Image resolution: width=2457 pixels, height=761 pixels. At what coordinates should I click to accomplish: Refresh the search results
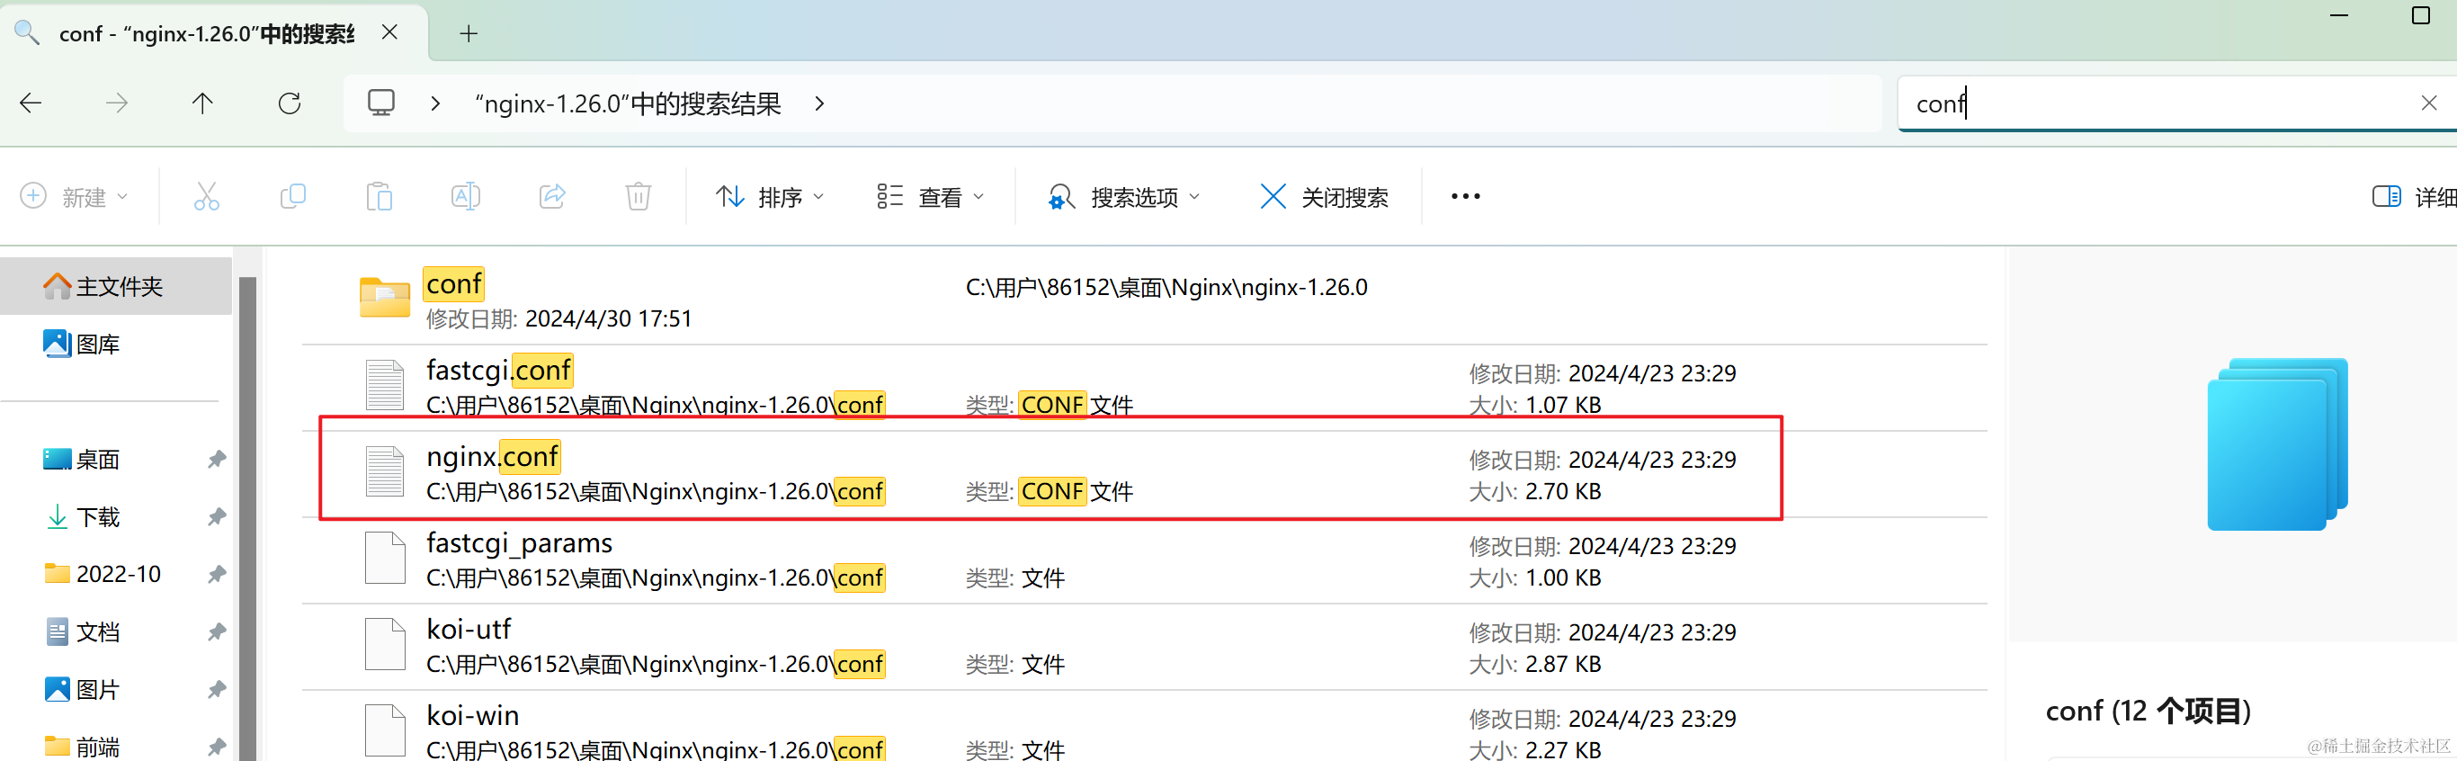click(x=290, y=103)
